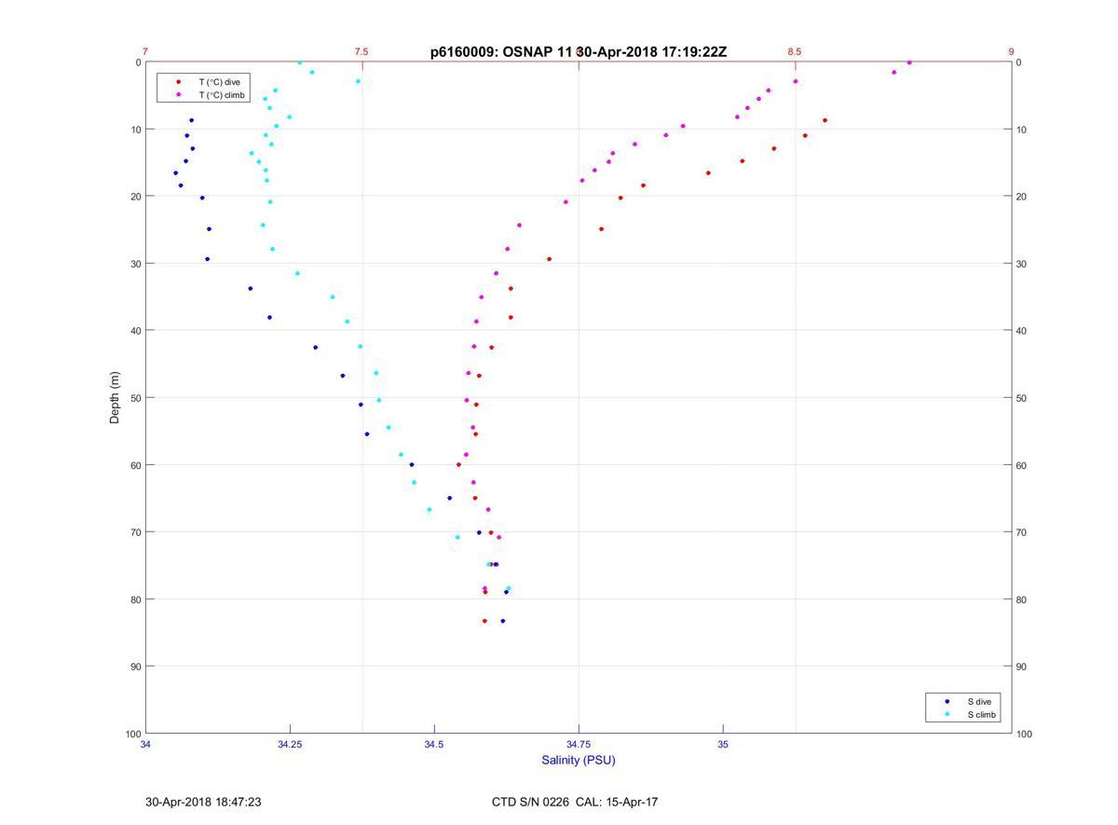Click the '10' depth tick on left axis
1118x825 pixels.
[135, 130]
